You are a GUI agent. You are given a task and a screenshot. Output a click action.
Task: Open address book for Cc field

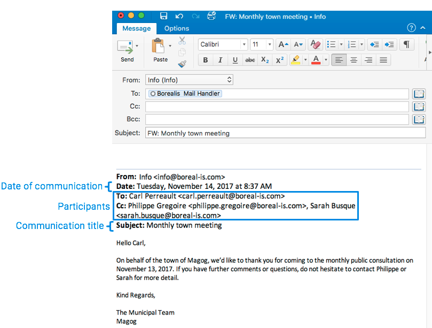(x=419, y=106)
